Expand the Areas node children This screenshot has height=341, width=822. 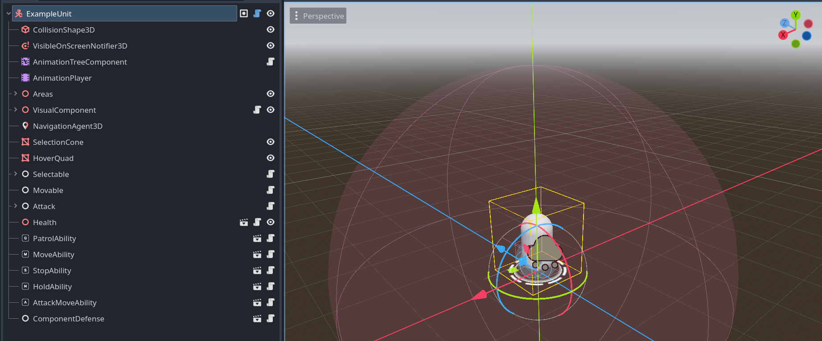pos(16,94)
